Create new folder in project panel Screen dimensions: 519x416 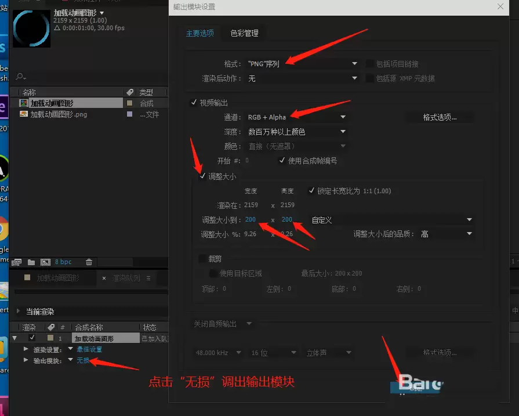tap(31, 262)
